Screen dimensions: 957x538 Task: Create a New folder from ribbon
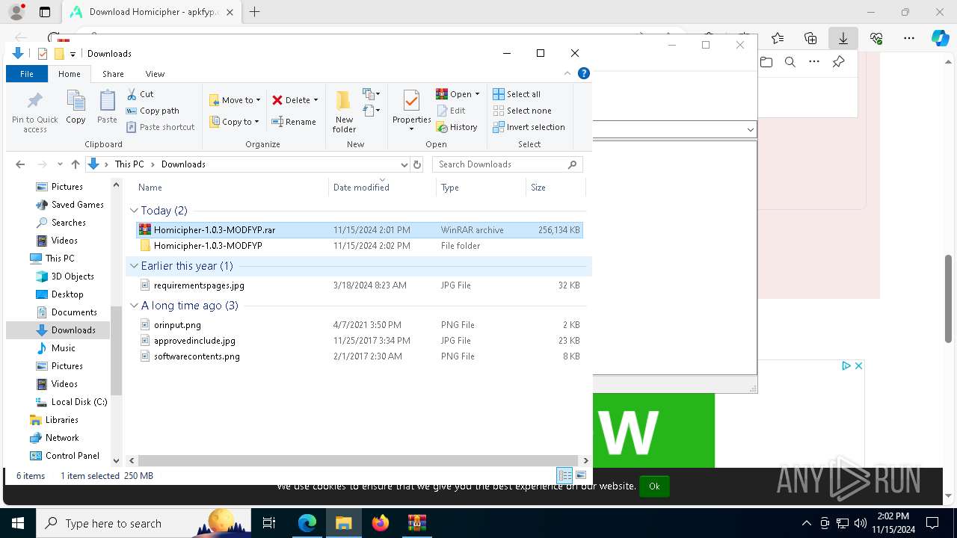point(344,111)
